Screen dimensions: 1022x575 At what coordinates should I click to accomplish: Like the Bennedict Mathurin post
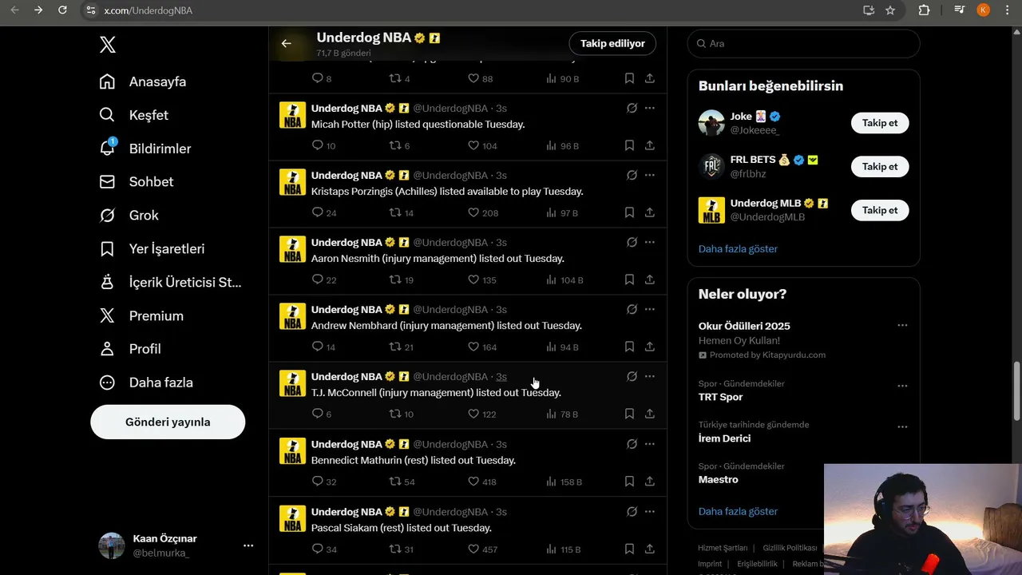pyautogui.click(x=482, y=482)
